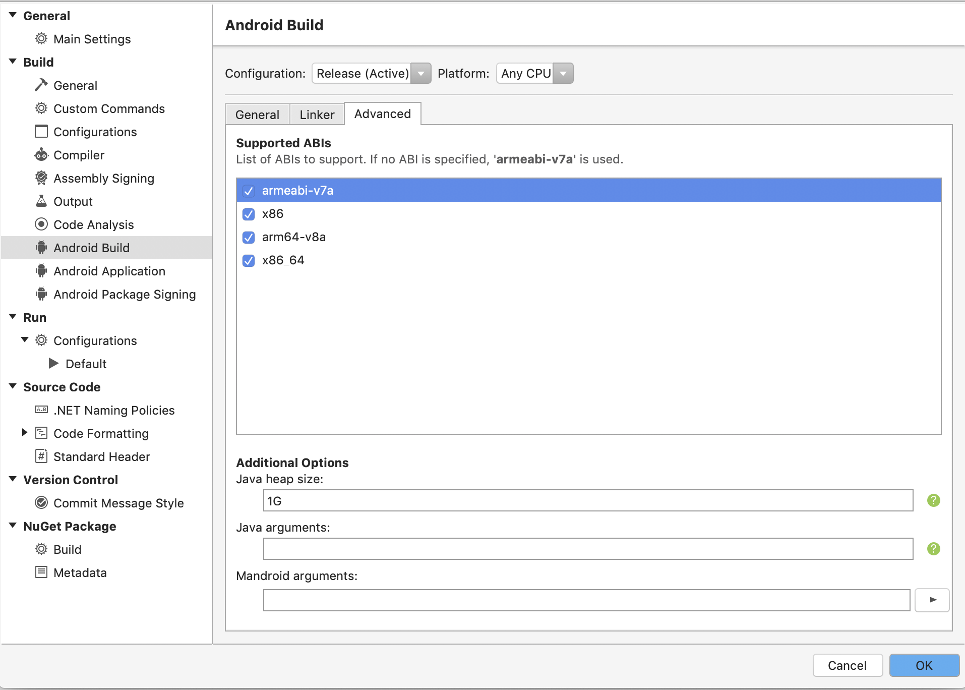965x690 pixels.
Task: Click the Custom Commands gear icon
Action: point(41,108)
